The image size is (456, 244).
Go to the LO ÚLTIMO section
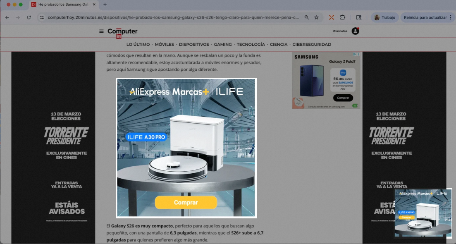click(138, 45)
